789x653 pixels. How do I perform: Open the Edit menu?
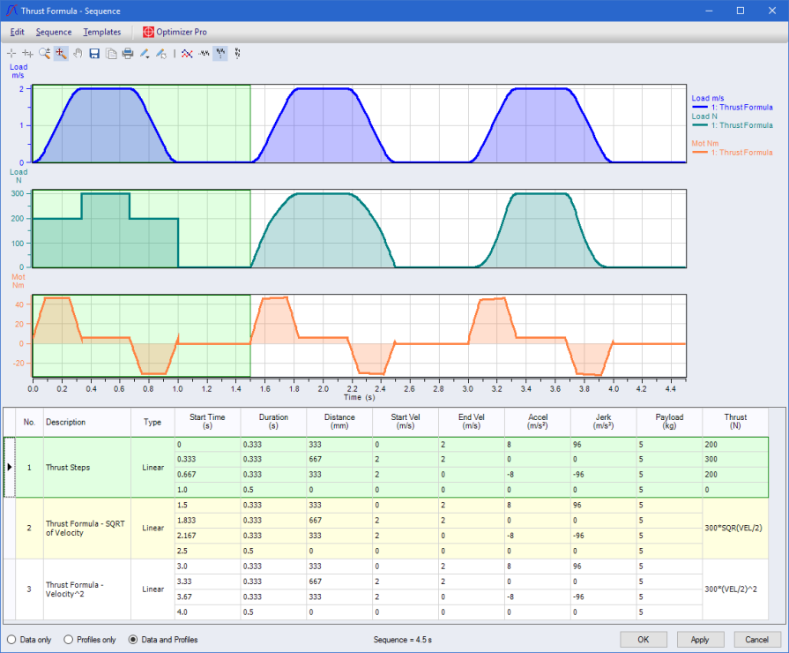pyautogui.click(x=17, y=32)
